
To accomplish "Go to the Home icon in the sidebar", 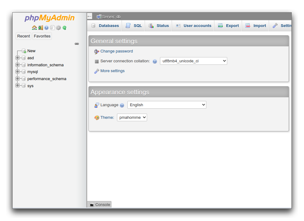I will click(34, 28).
